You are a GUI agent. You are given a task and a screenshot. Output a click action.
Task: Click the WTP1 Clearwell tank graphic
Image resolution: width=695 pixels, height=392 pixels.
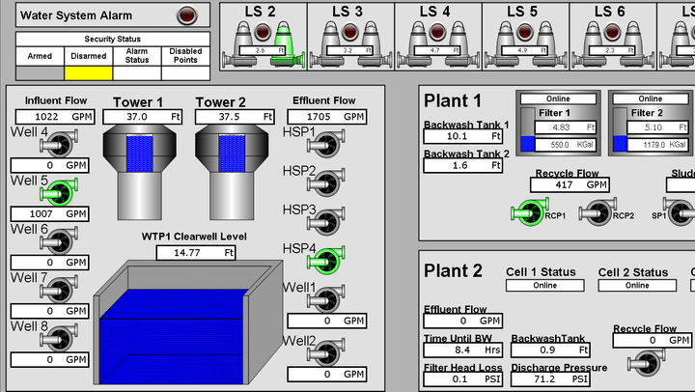tap(188, 322)
